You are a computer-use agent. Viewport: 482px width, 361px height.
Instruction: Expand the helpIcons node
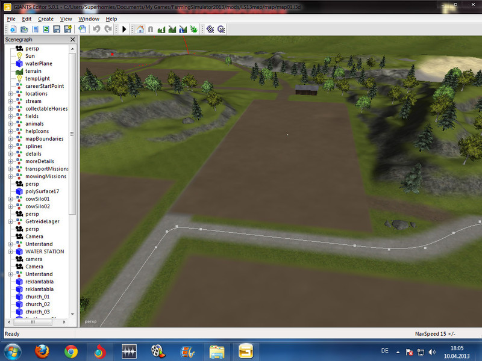(10, 131)
